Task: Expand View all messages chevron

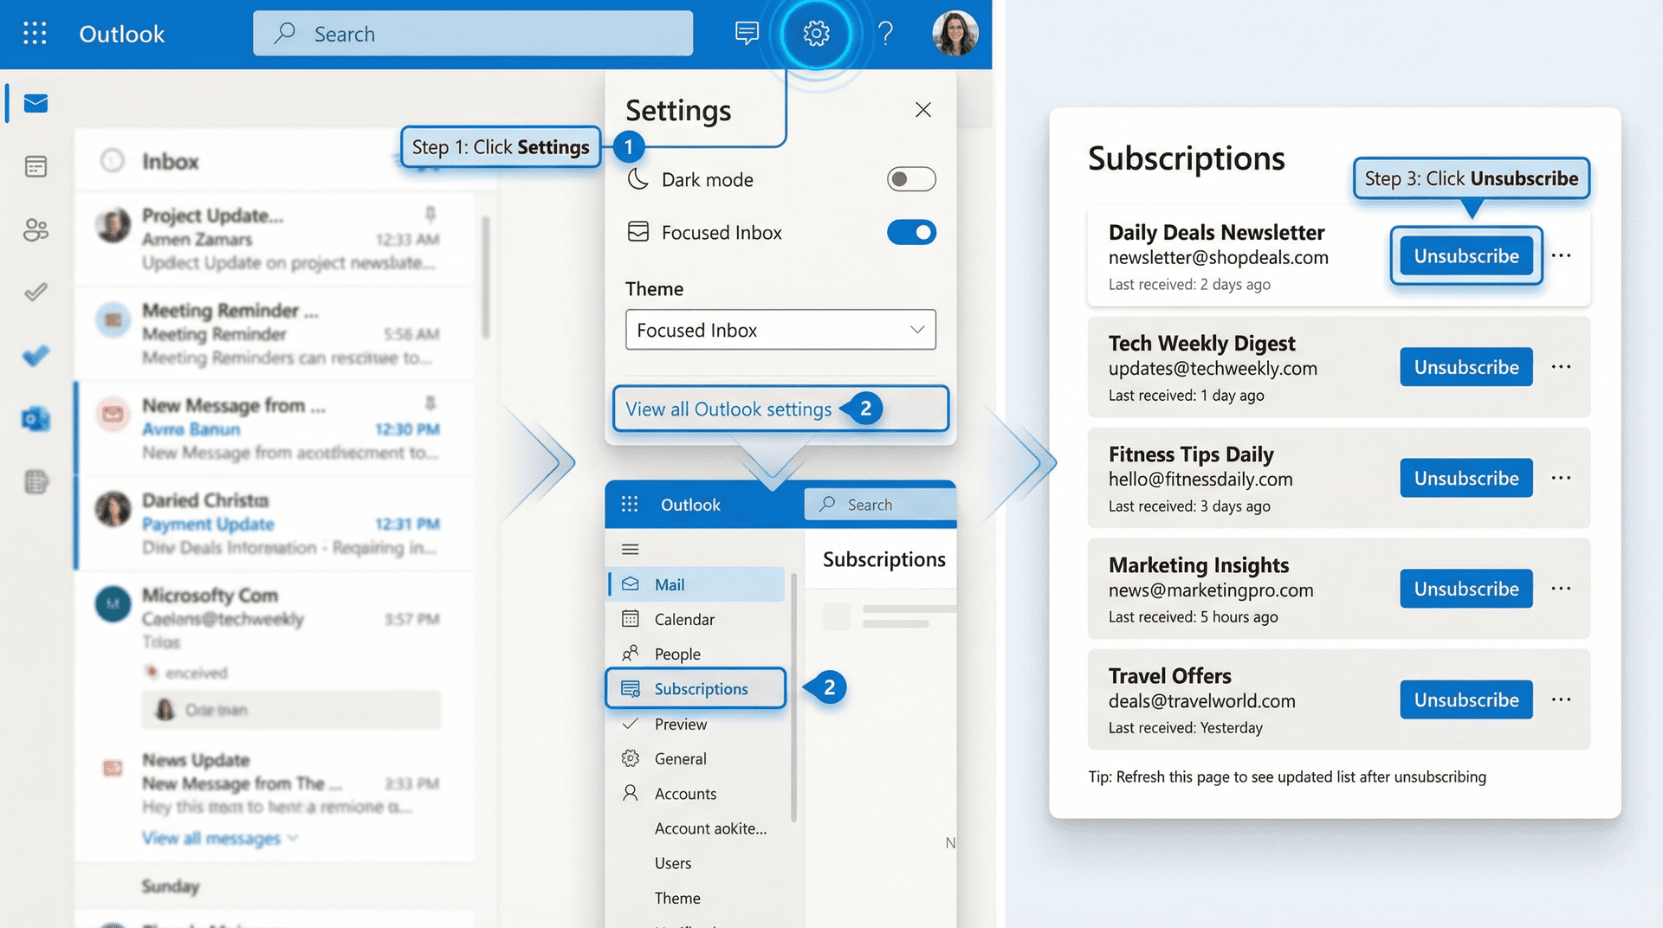Action: [292, 838]
